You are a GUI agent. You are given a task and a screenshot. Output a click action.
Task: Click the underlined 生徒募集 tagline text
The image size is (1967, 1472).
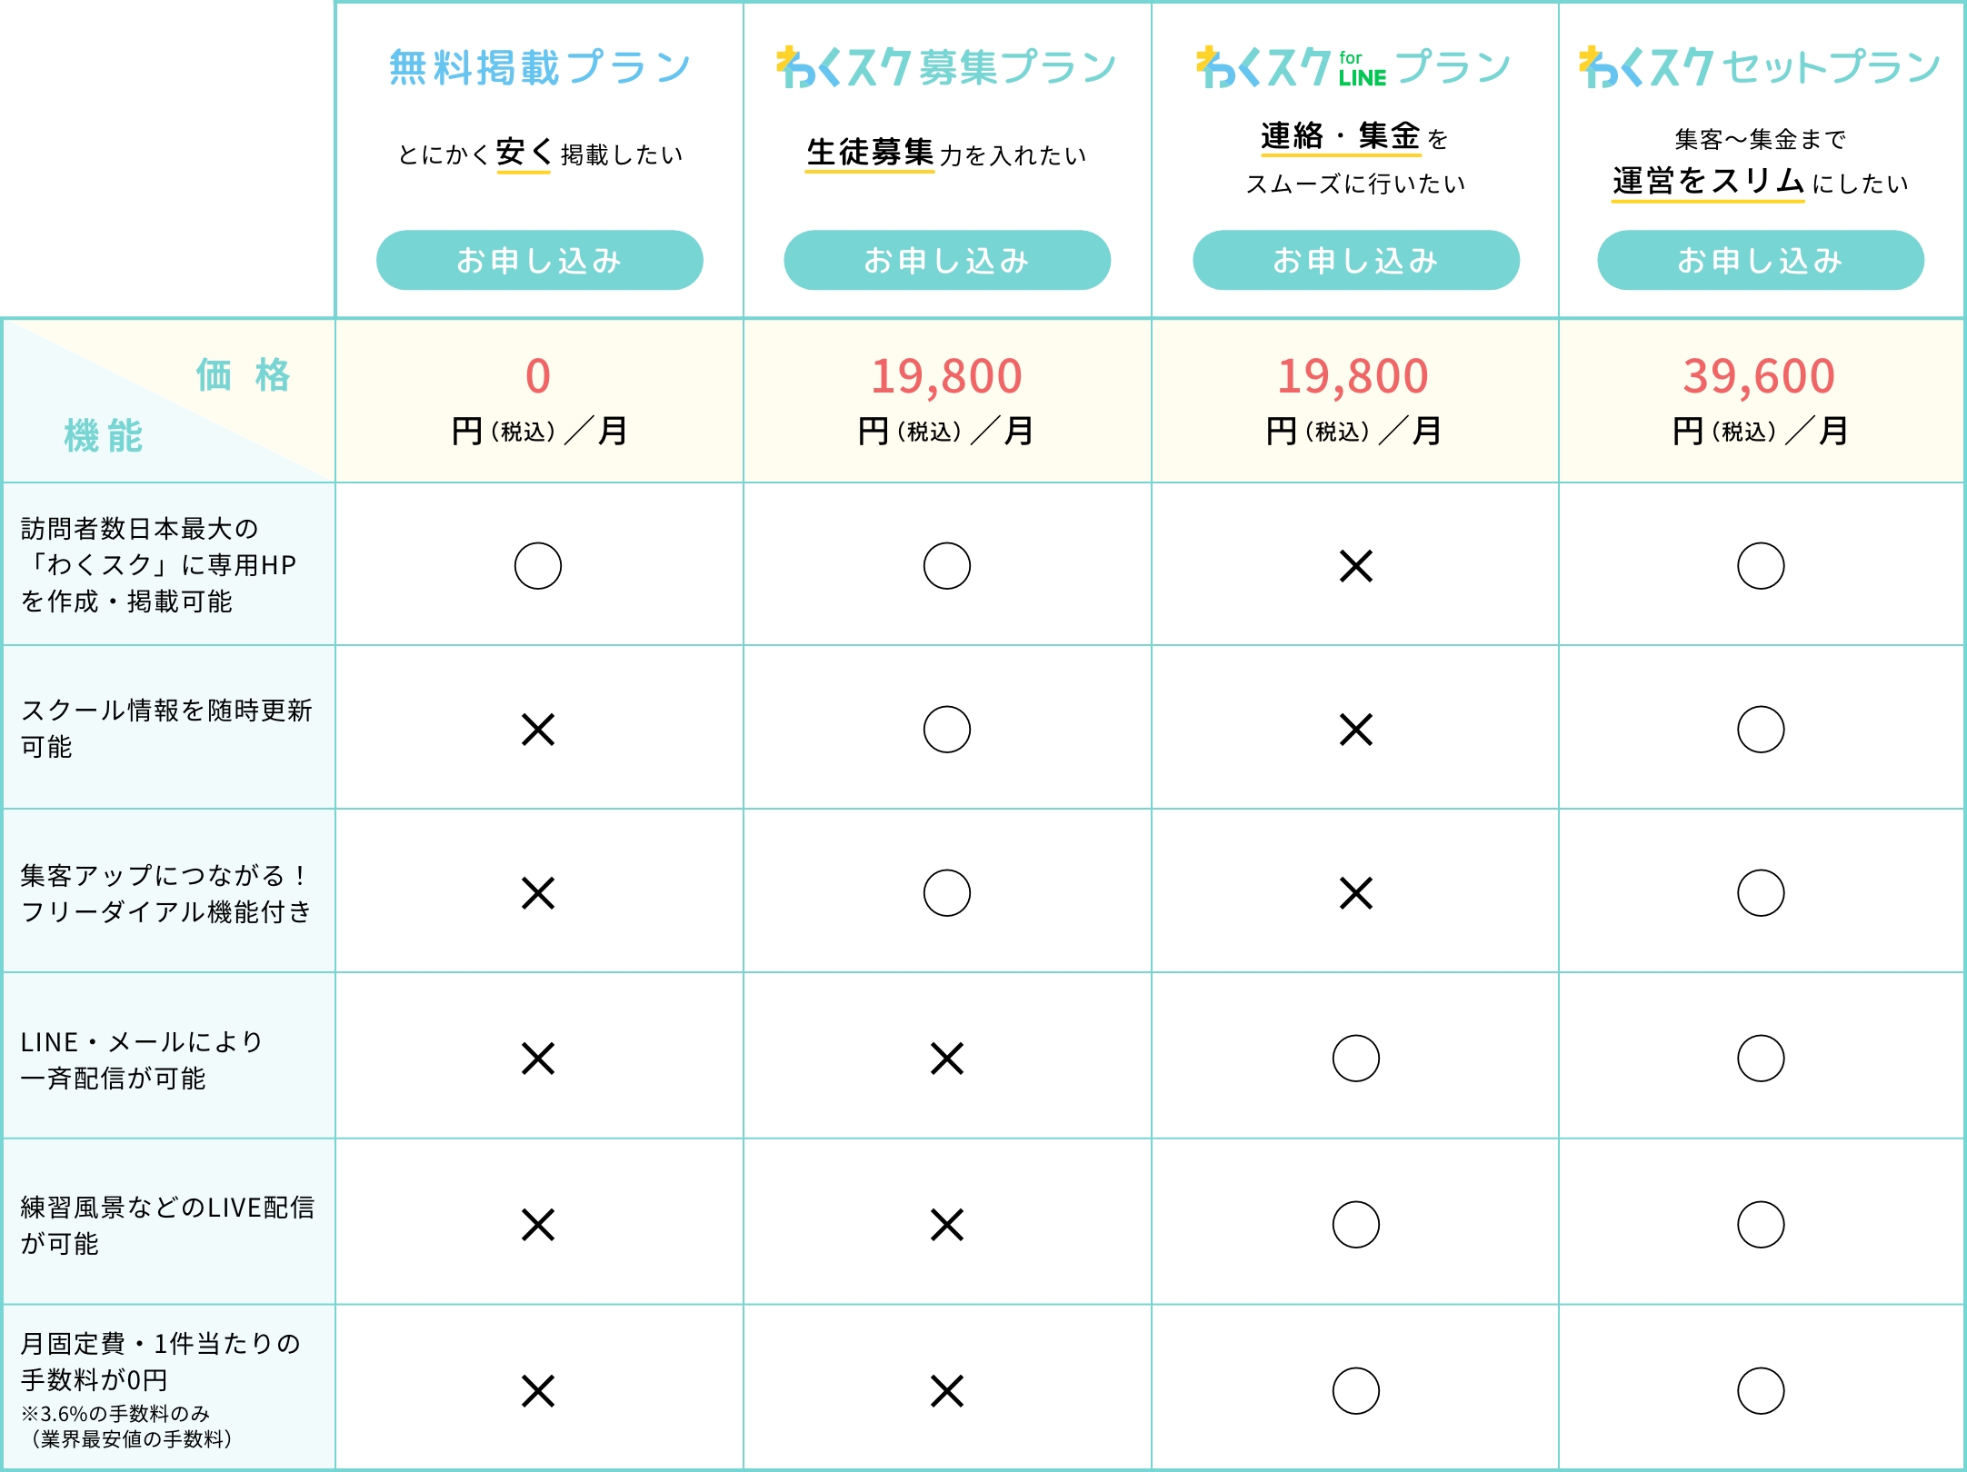(870, 153)
